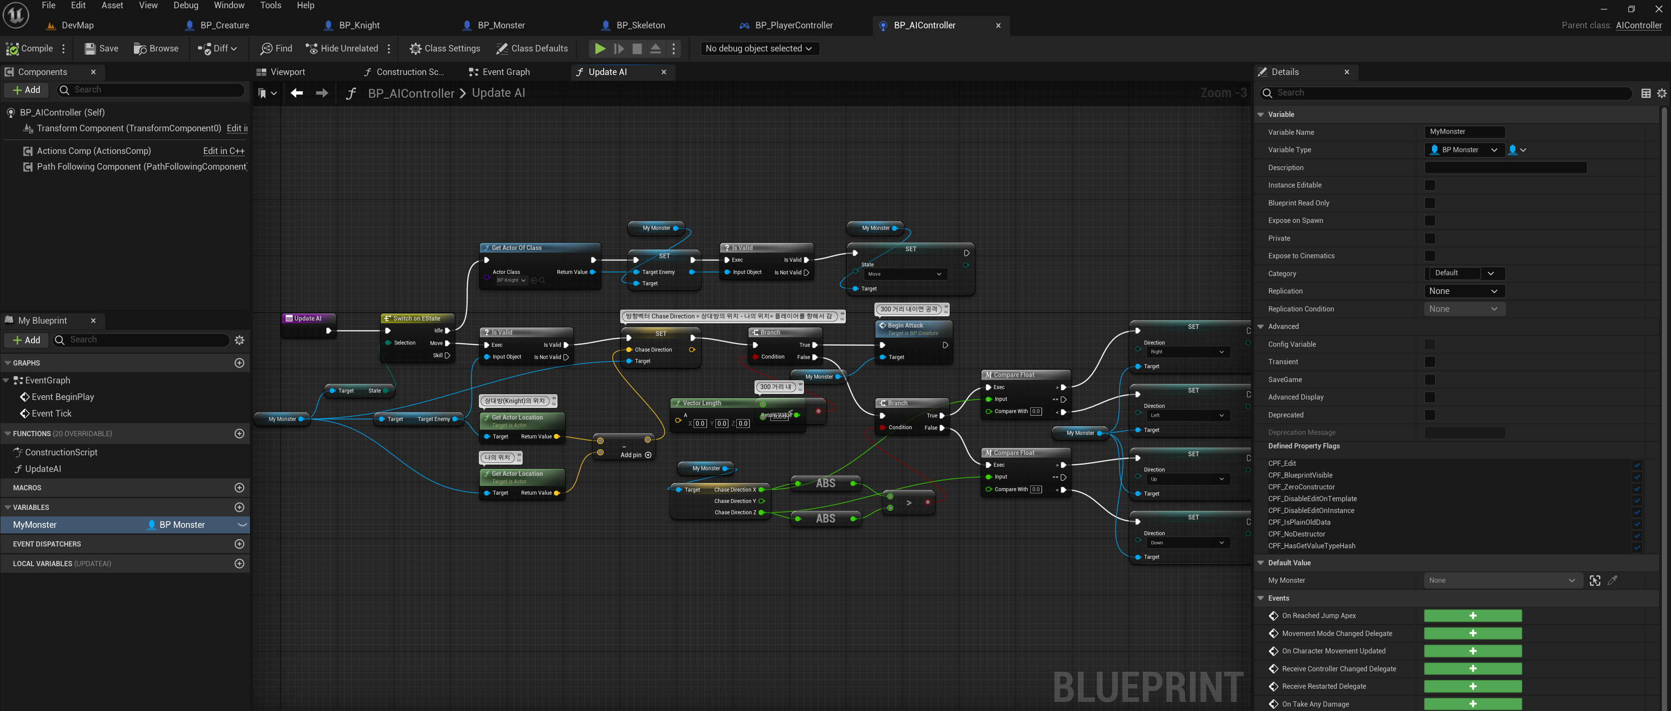Open Details panel settings gear
The height and width of the screenshot is (711, 1671).
[x=1661, y=93]
